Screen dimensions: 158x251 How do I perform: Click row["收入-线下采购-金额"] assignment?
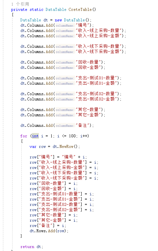click(64, 178)
